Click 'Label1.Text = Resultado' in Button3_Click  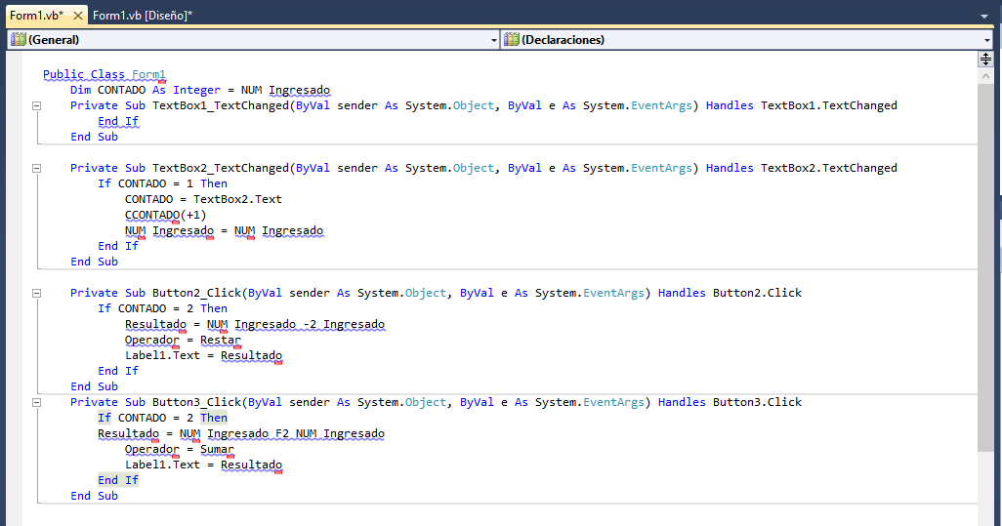[203, 465]
